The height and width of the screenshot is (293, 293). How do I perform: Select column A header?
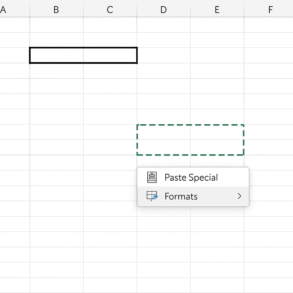[x=4, y=10]
